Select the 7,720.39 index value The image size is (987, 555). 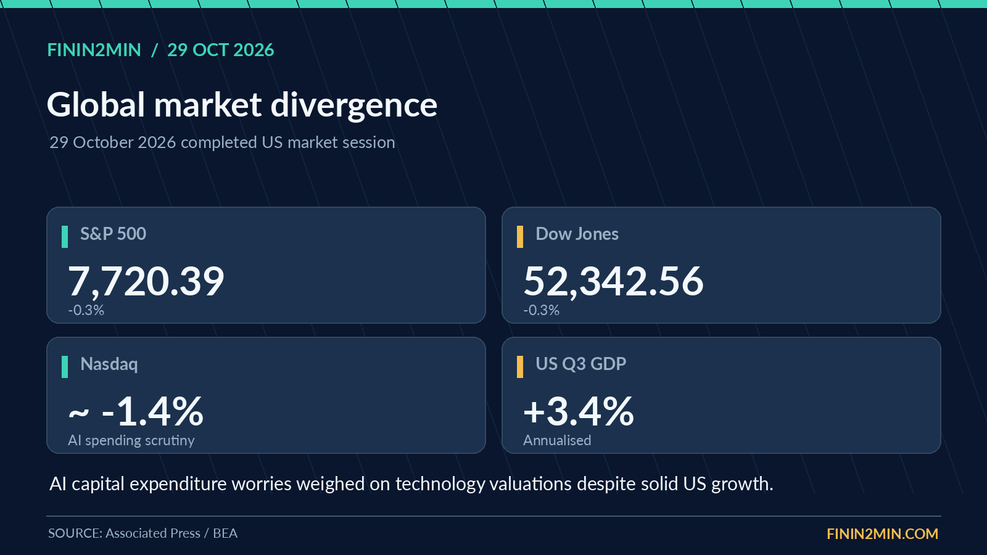[x=146, y=281]
